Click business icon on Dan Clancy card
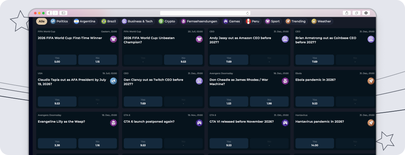Screen dimensions: 405x155 coord(199,81)
